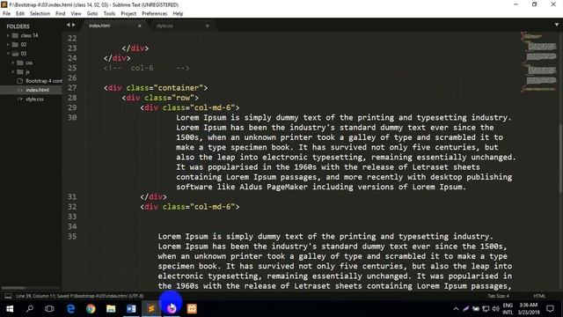The height and width of the screenshot is (317, 563).
Task: Switch ENG INTL input language
Action: click(508, 309)
